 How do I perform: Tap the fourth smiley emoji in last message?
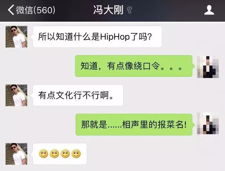click(76, 154)
